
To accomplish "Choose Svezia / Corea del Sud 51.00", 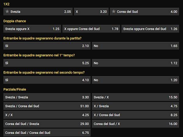I will [47, 106].
